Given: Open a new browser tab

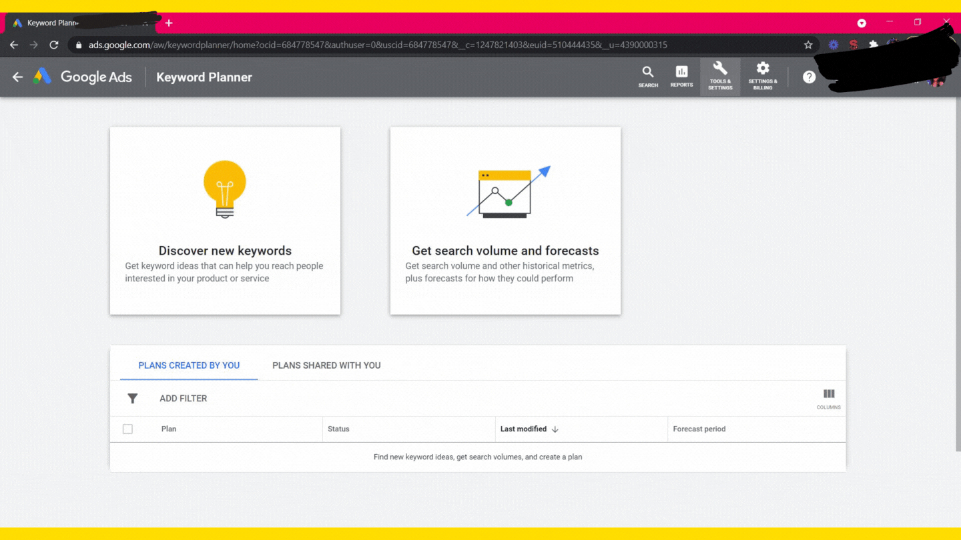Looking at the screenshot, I should coord(169,23).
